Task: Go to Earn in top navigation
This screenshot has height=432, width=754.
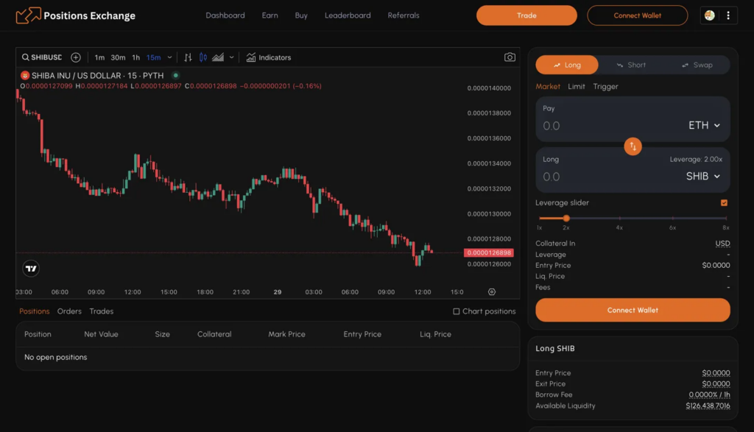Action: (x=269, y=15)
